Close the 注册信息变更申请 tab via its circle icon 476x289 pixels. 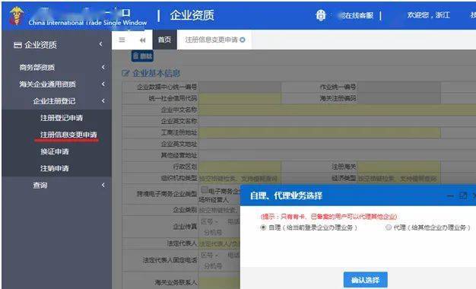tap(243, 40)
